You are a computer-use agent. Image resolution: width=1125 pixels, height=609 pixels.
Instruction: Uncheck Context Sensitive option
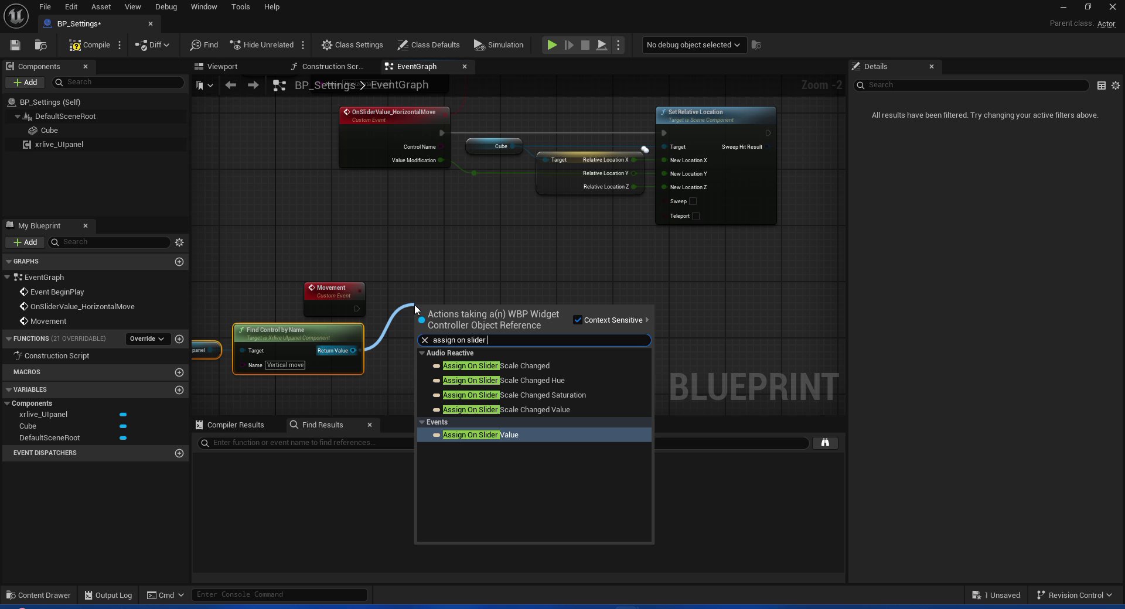578,320
